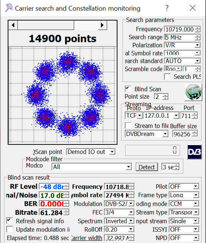Click the 14900 points header text
206x243 pixels.
pyautogui.click(x=63, y=38)
